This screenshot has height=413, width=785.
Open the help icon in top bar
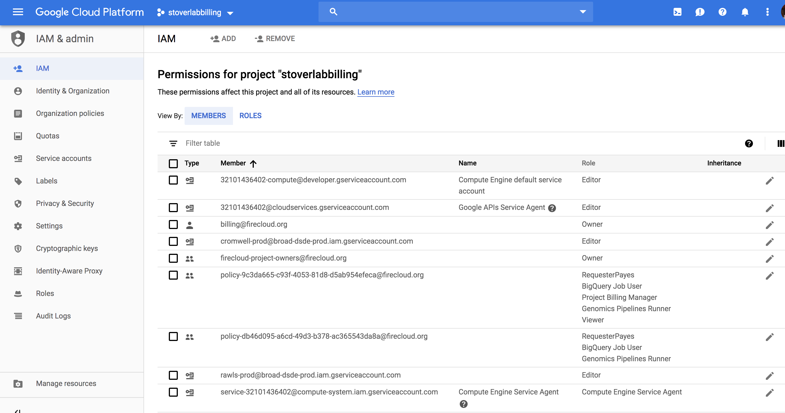click(x=722, y=12)
